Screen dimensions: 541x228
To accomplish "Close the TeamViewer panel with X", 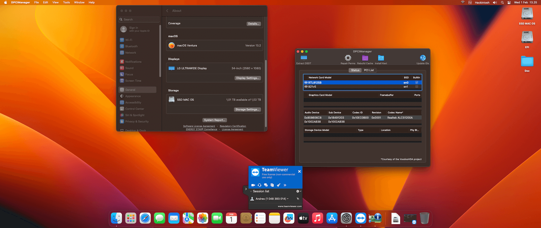I will pyautogui.click(x=299, y=171).
